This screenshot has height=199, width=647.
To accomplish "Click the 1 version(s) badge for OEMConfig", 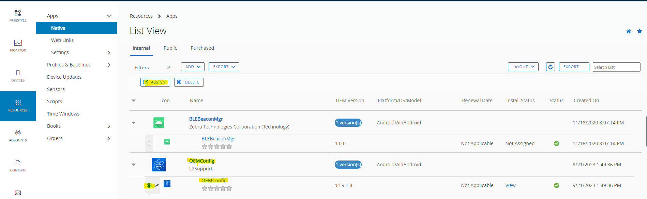I will [x=348, y=165].
